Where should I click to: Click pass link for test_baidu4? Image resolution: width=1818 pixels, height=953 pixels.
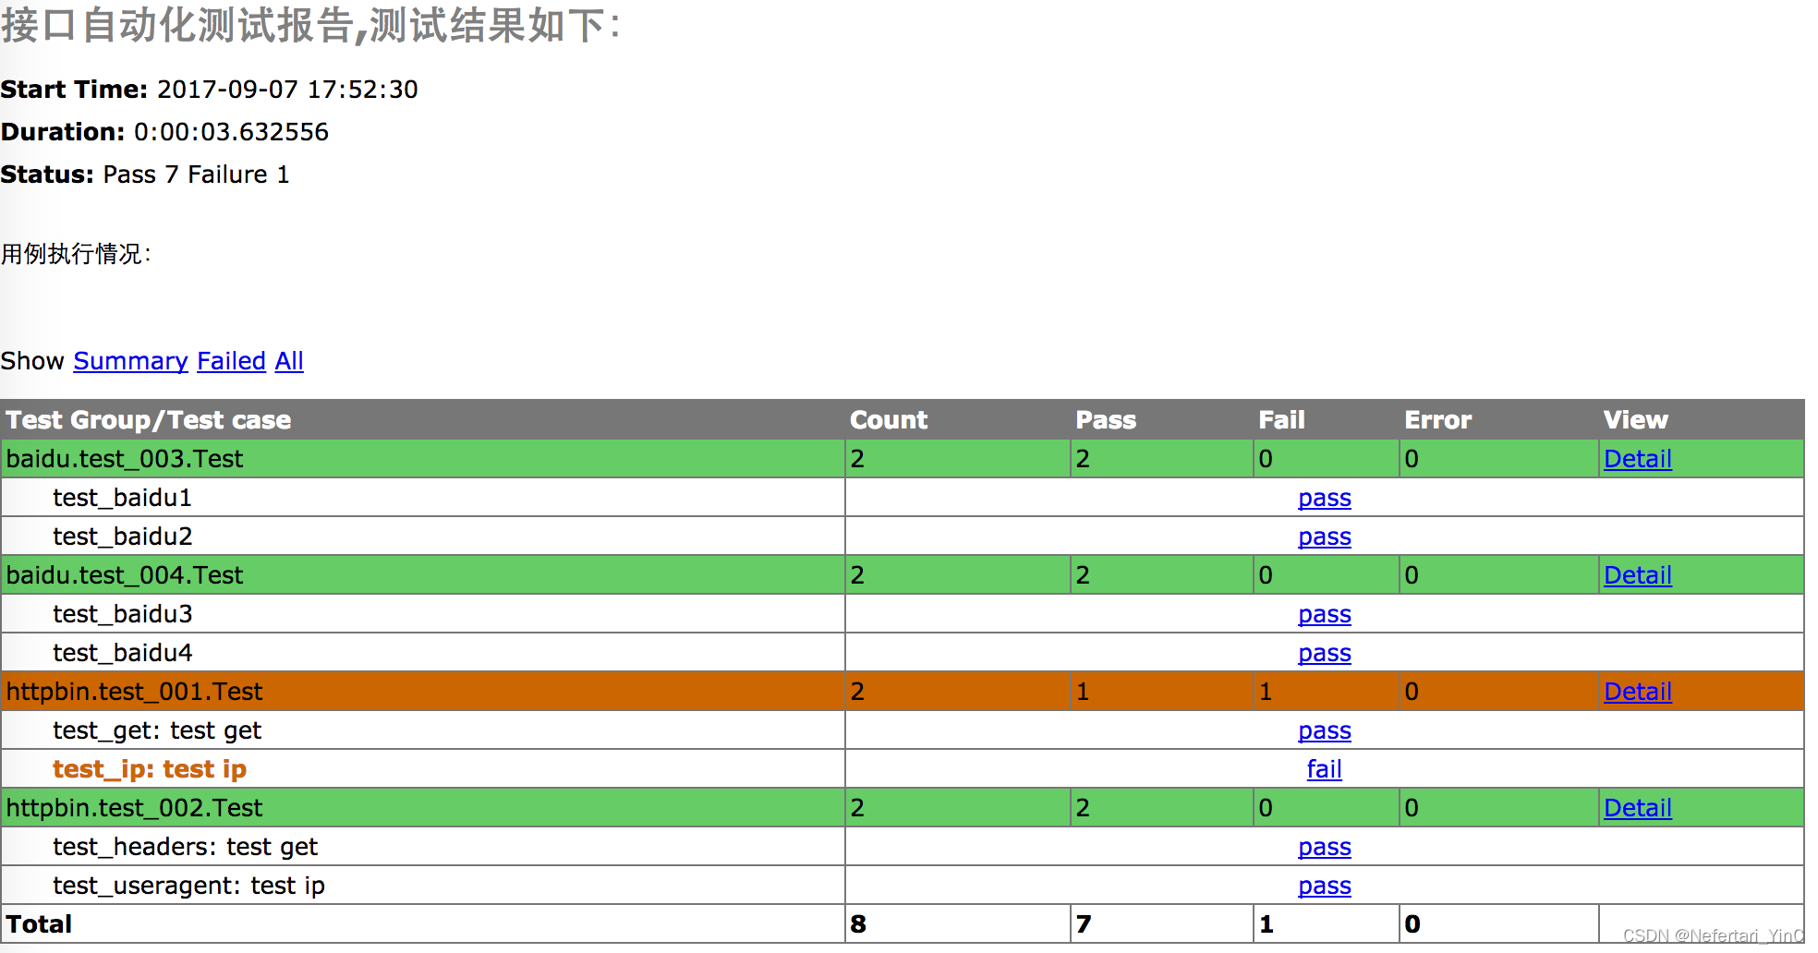(x=1324, y=654)
